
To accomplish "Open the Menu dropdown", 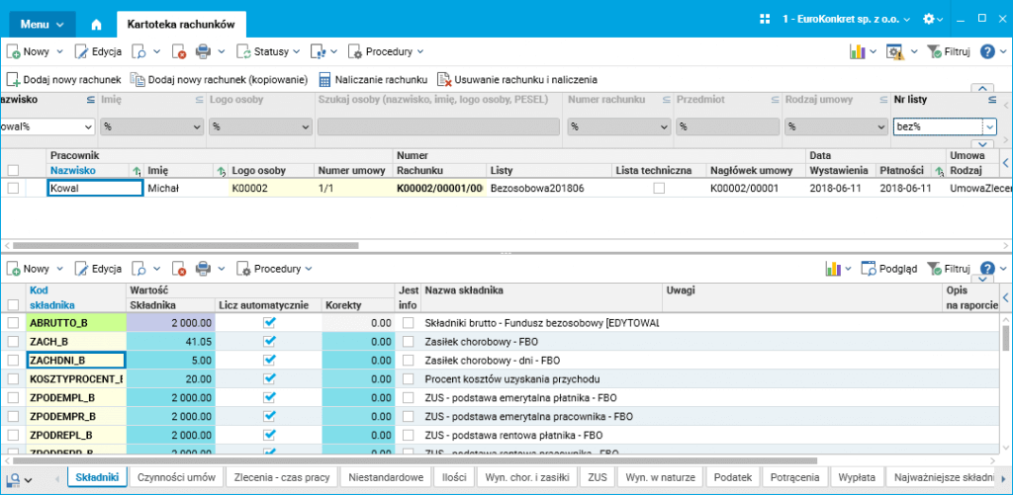I will point(42,22).
